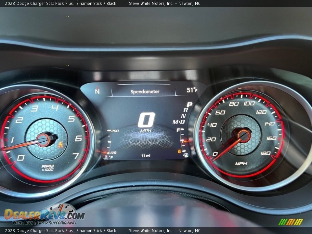312x234 pixels.
Task: Click the compass N heading indicator
Action: (x=97, y=91)
